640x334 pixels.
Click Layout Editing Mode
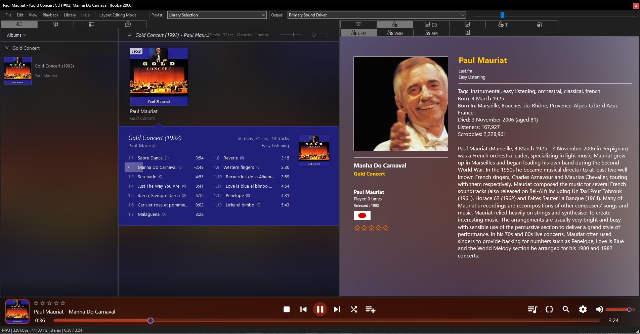(118, 15)
